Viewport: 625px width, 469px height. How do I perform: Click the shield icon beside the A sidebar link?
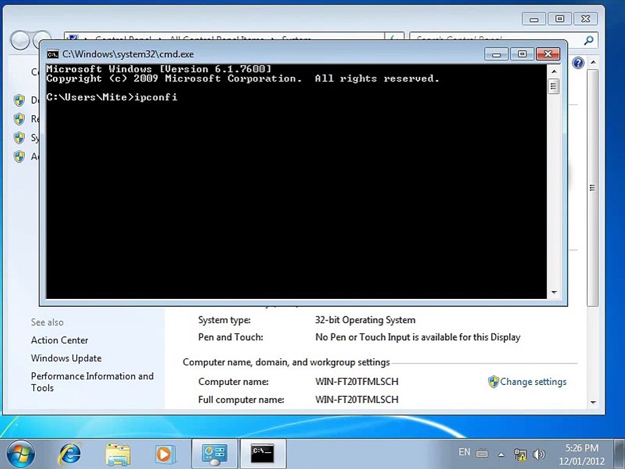pyautogui.click(x=19, y=156)
